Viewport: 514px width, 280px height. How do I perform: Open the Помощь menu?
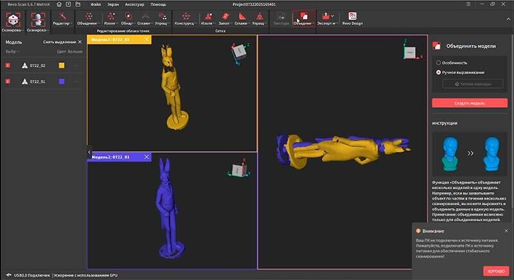click(x=158, y=4)
